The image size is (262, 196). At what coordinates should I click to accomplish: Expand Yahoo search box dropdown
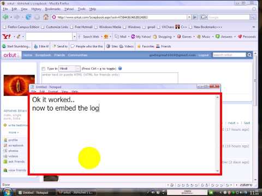74,36
